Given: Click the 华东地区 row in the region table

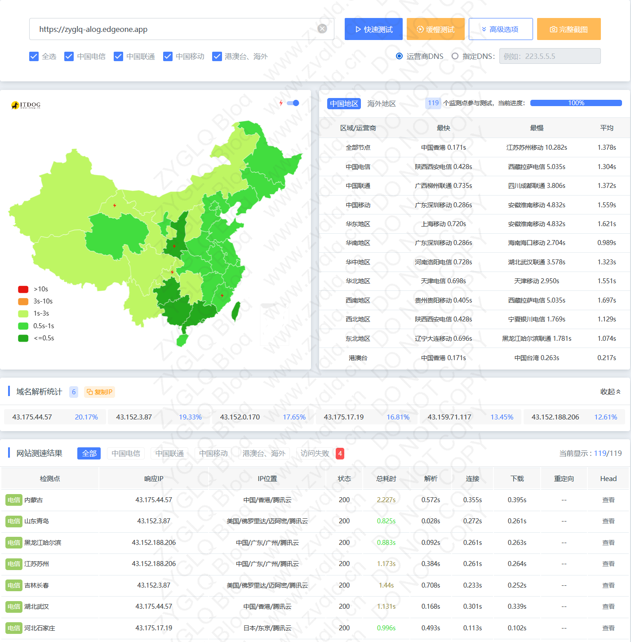Looking at the screenshot, I should [475, 224].
